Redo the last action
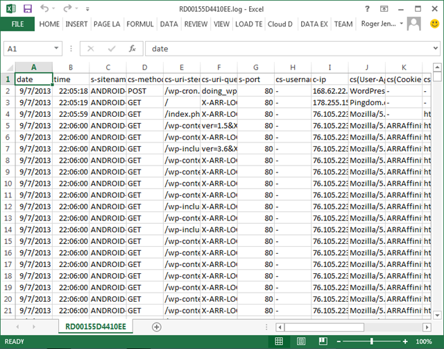Image resolution: width=444 pixels, height=349 pixels. point(68,8)
